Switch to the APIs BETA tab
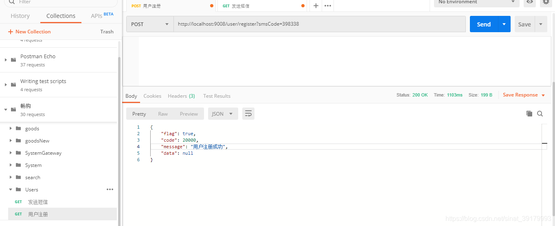This screenshot has height=226, width=555. tap(102, 15)
